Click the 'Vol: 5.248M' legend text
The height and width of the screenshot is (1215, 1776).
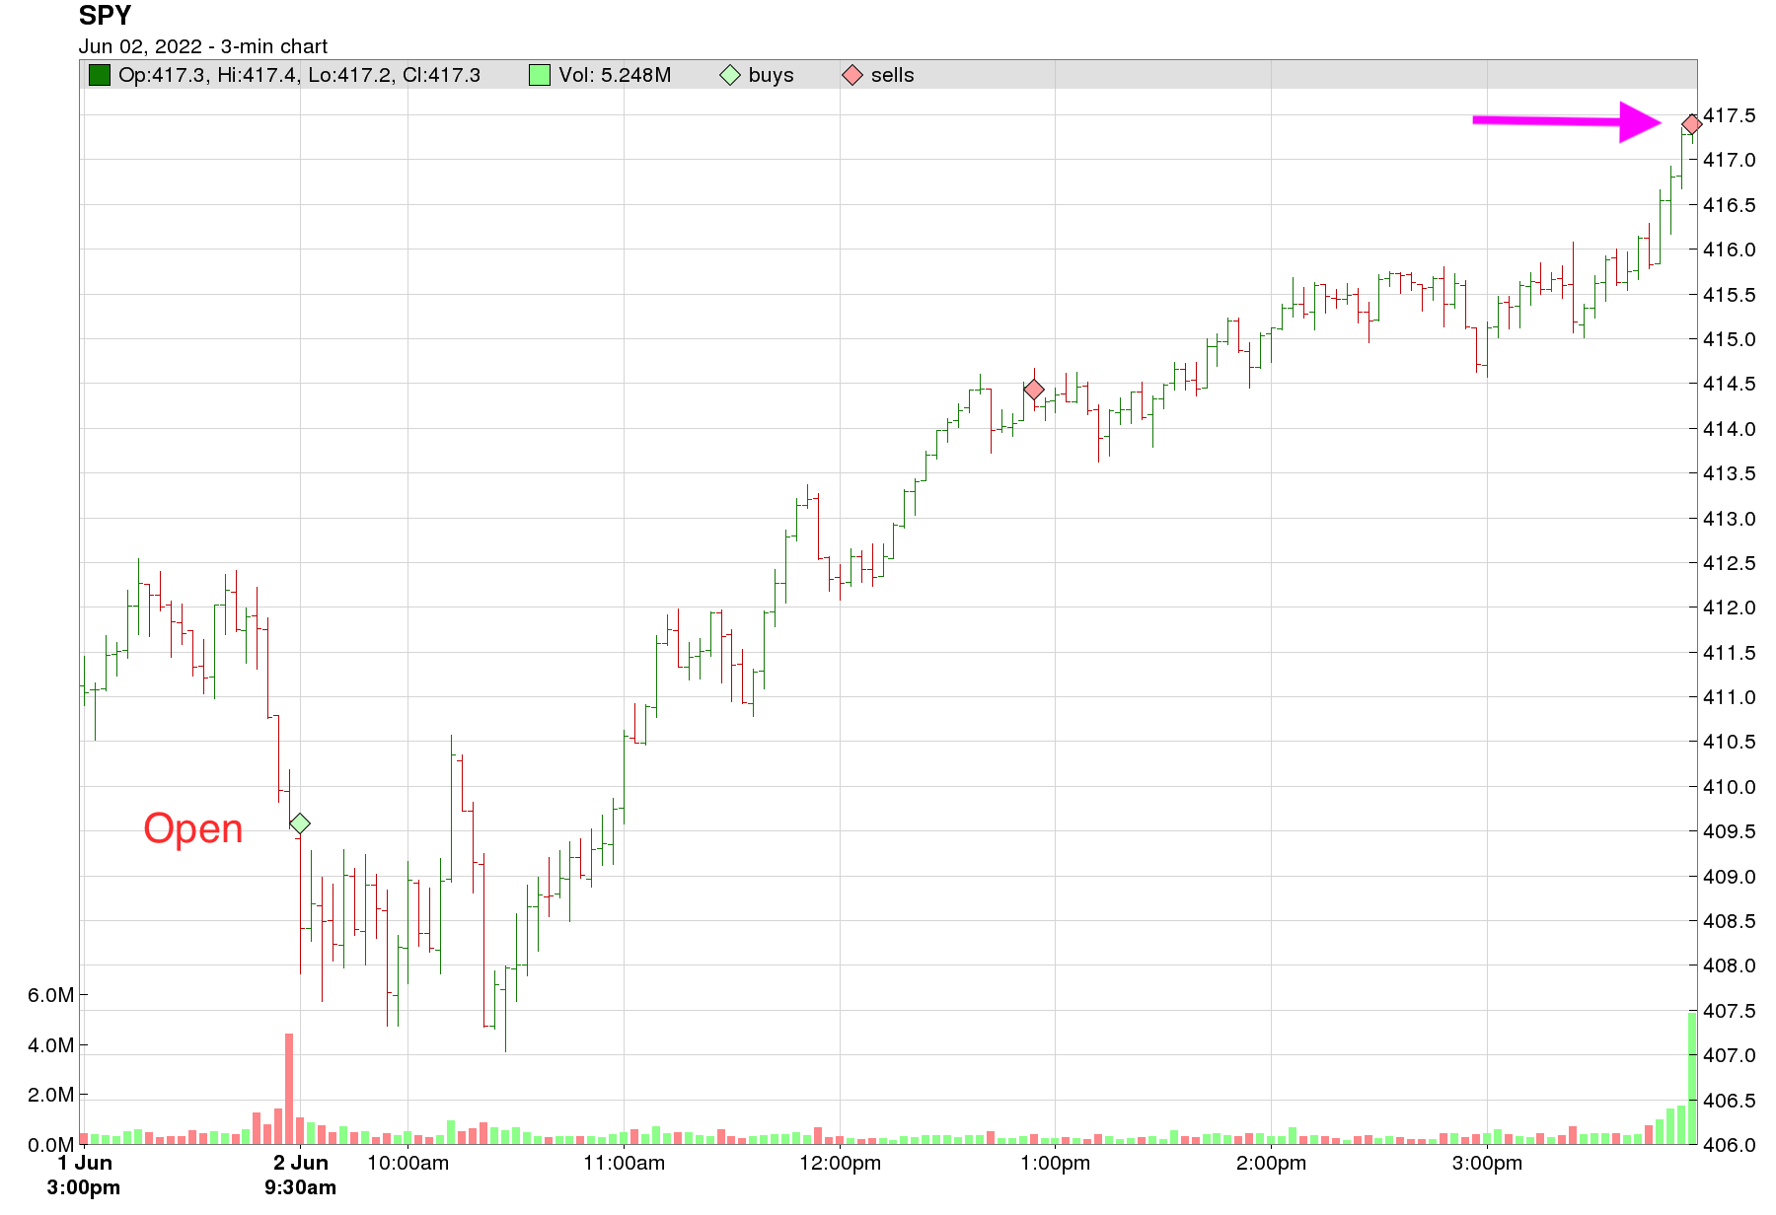point(615,75)
